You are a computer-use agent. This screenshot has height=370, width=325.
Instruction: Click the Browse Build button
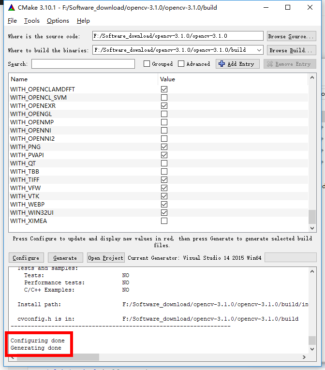[x=292, y=50]
